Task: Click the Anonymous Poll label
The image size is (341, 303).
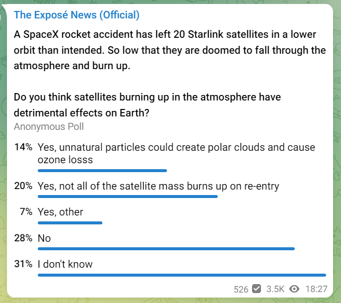Action: point(49,126)
